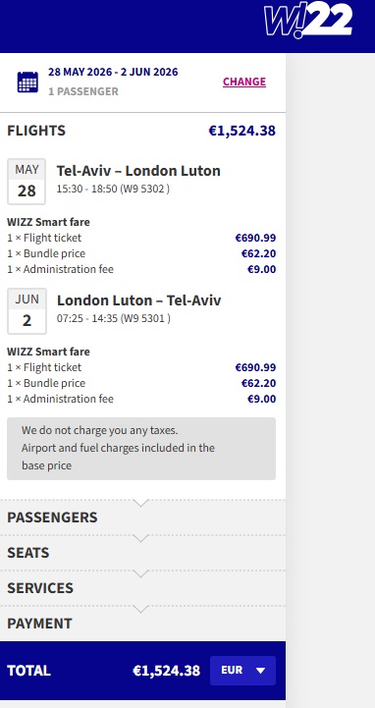Expand the SEATS section
375x708 pixels.
142,553
